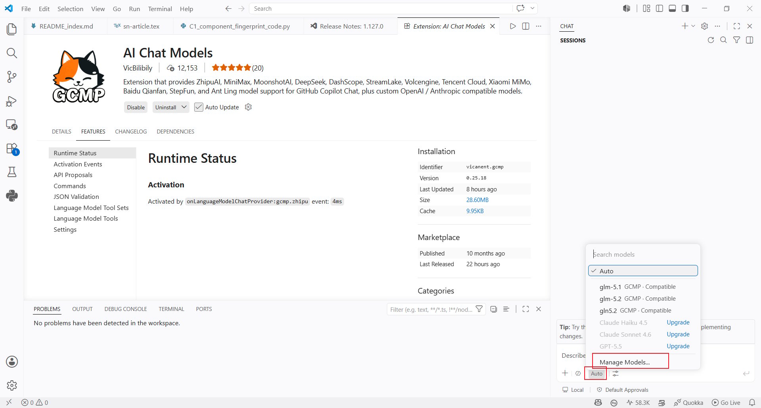Viewport: 761px width, 408px height.
Task: Click the Copilot status icon in the status bar
Action: click(x=598, y=402)
